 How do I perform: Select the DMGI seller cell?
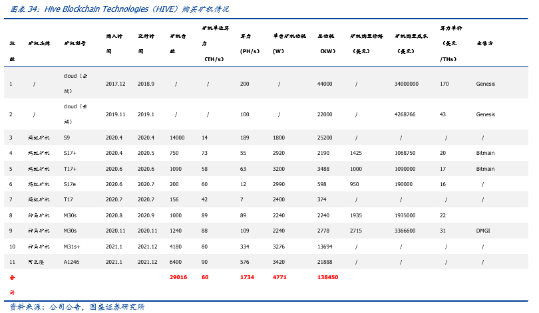coord(483,231)
